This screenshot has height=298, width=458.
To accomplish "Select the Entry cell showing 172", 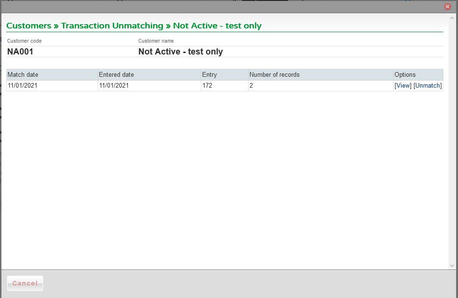I will tap(225, 86).
